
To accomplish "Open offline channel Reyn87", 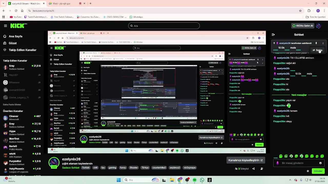I will point(22,75).
